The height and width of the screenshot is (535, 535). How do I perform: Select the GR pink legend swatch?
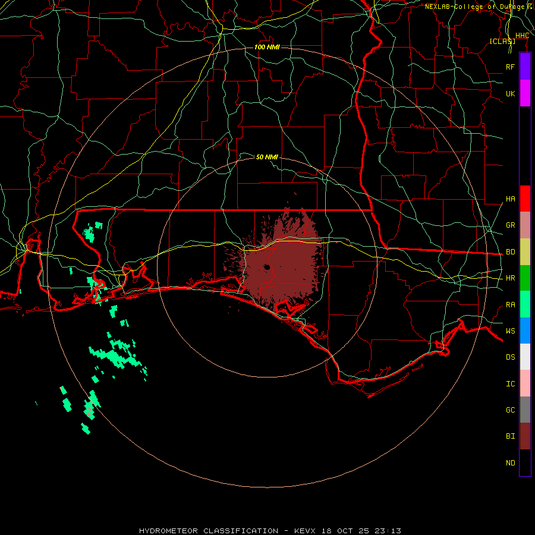click(x=525, y=225)
